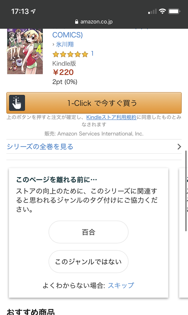Tap the next survey card peeking at right
Screen dimensions: 188x315
click(183, 233)
